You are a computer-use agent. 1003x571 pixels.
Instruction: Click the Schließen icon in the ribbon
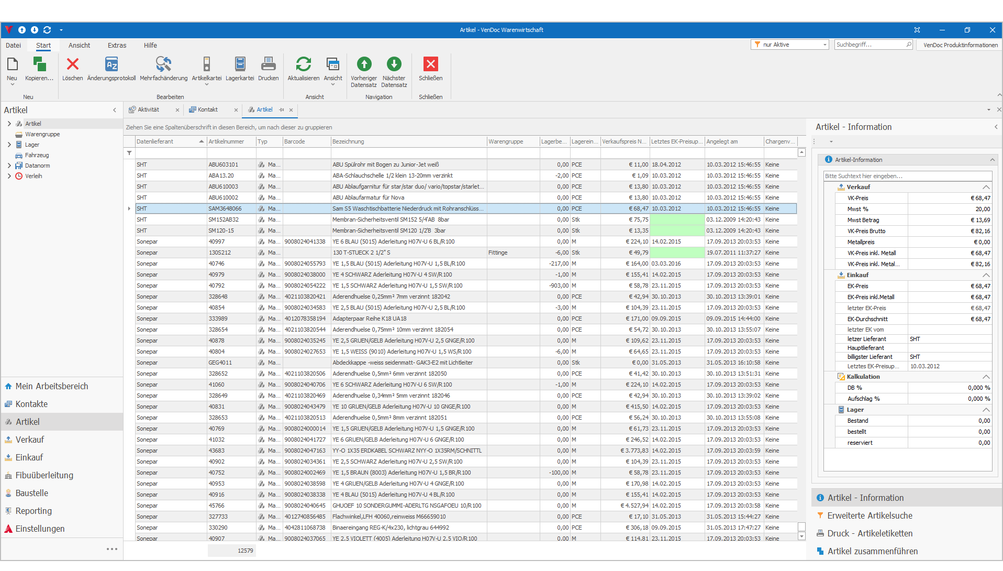pyautogui.click(x=430, y=68)
